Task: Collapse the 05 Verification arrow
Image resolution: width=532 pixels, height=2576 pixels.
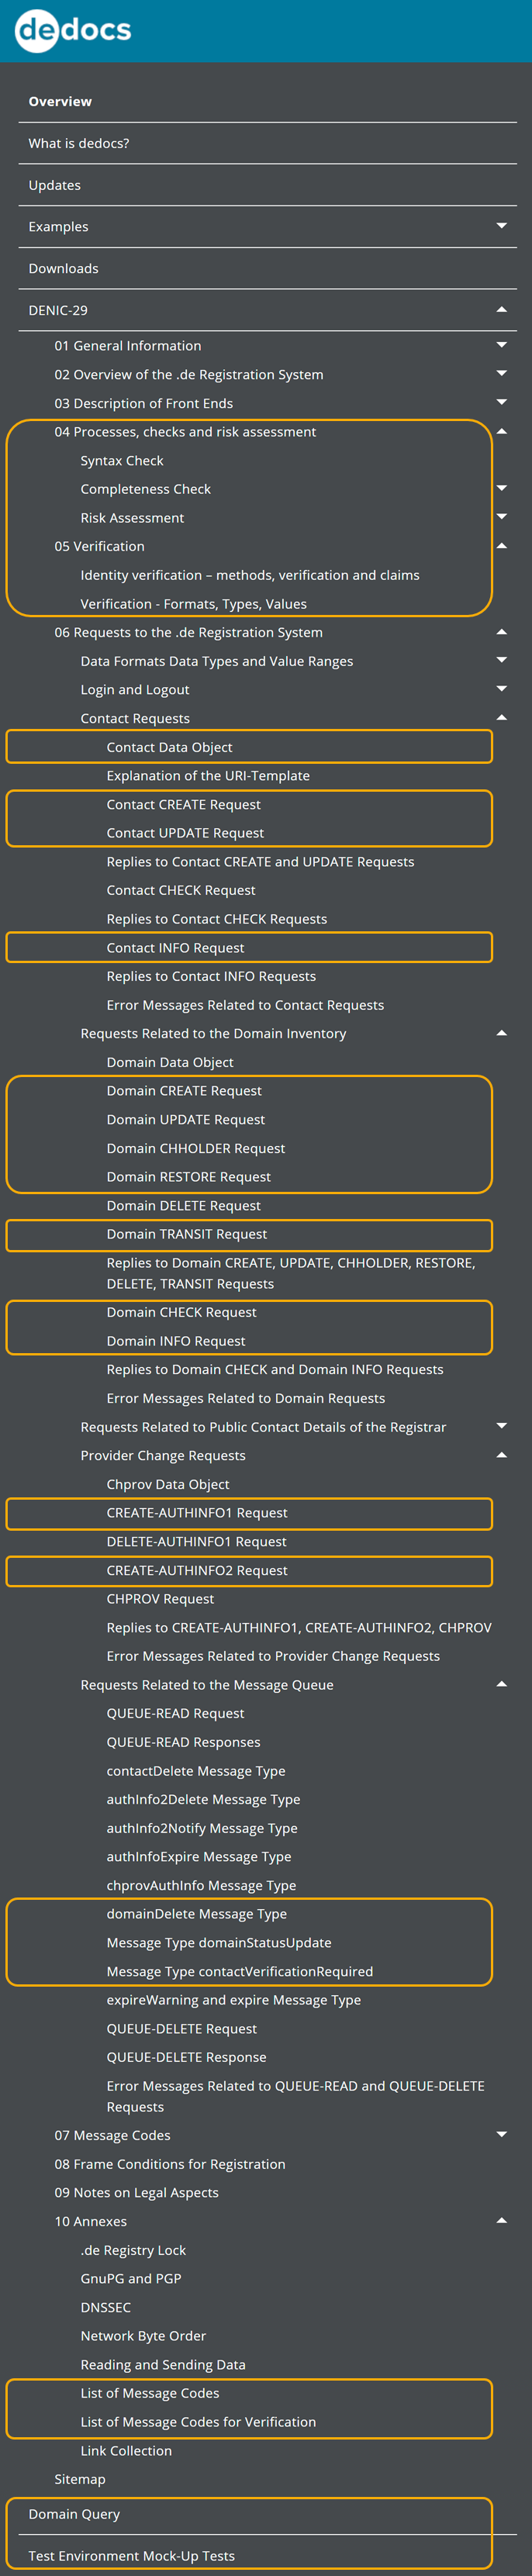Action: [501, 546]
